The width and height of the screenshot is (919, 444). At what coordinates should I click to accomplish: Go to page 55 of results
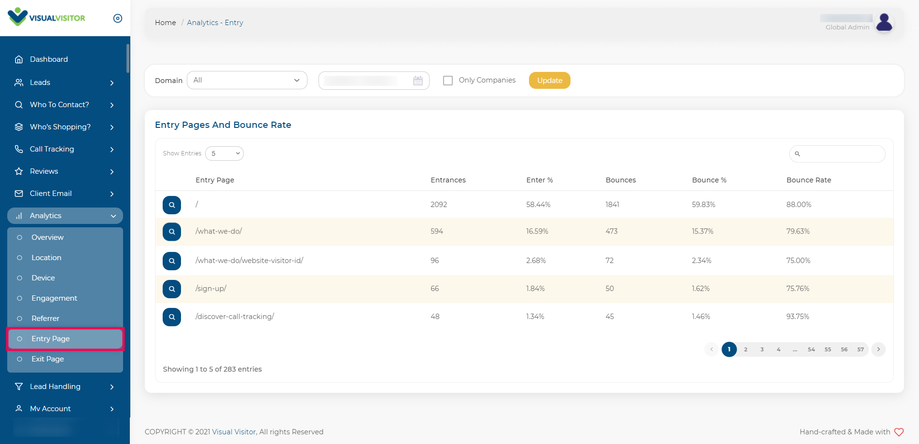828,349
